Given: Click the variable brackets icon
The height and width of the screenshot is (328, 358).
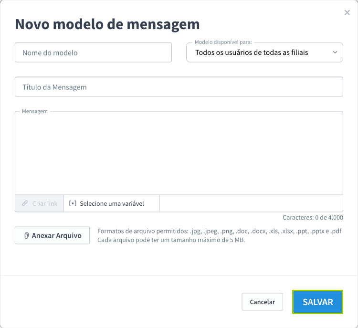Looking at the screenshot, I should [73, 203].
